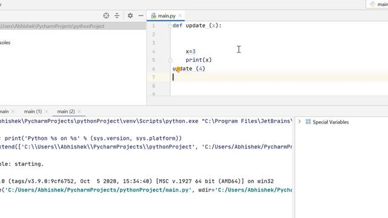Click the main.py path link in console
The image size is (388, 218).
(98, 190)
